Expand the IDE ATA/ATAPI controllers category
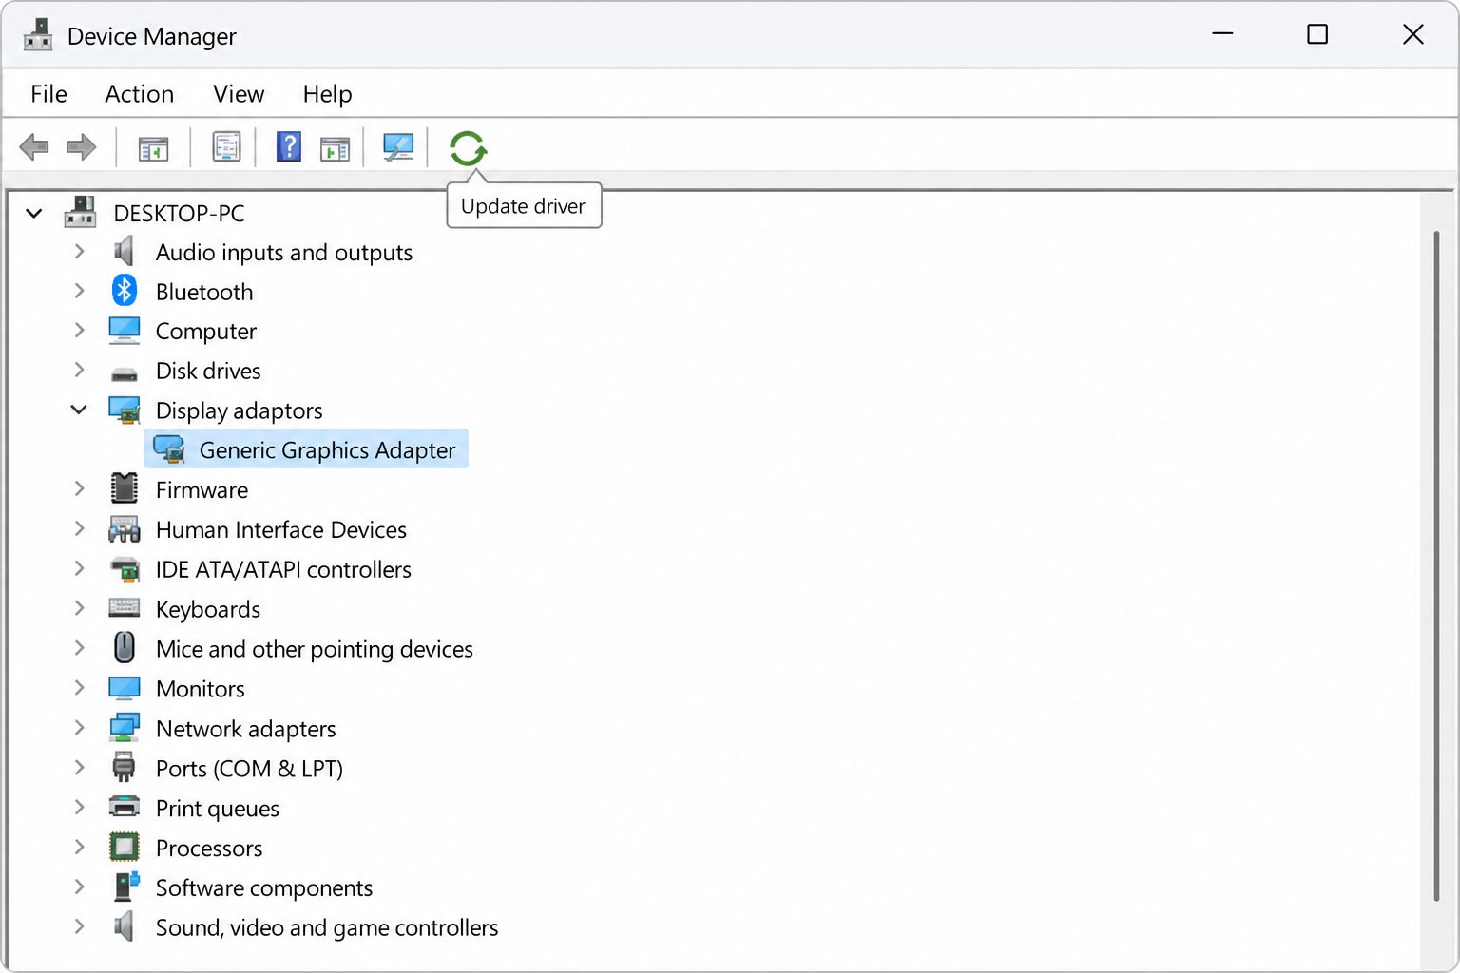 tap(80, 568)
